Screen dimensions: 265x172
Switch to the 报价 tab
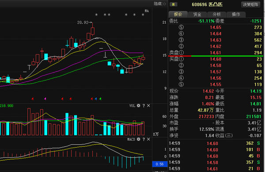[x=178, y=15]
